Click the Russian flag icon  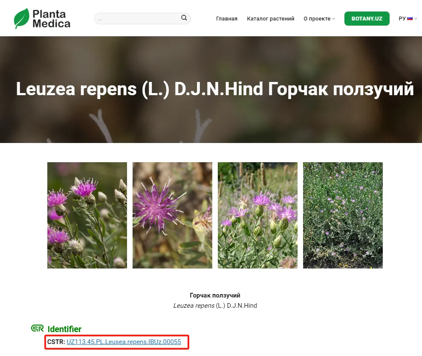pos(410,19)
